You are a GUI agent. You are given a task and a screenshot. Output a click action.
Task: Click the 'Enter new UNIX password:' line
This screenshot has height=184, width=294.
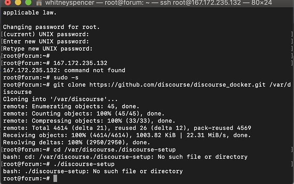[x=46, y=41]
